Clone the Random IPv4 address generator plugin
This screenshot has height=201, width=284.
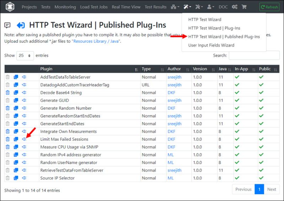point(16,155)
